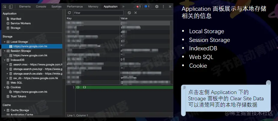Collapse the Cookies tree arrow

pyautogui.click(x=5, y=87)
